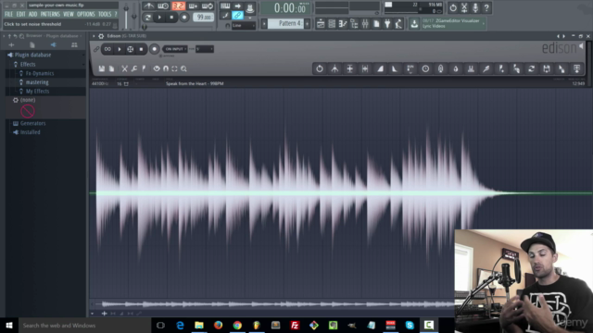Viewport: 593px width, 333px height.
Task: Click the undo history circular arrow icon
Action: coord(453,7)
